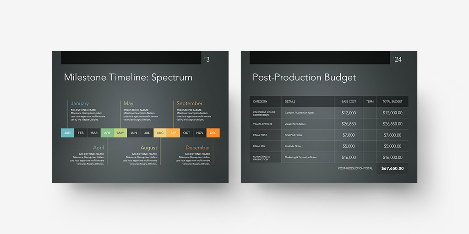The width and height of the screenshot is (469, 234).
Task: Select the $67,650.00 grand total
Action: click(393, 168)
